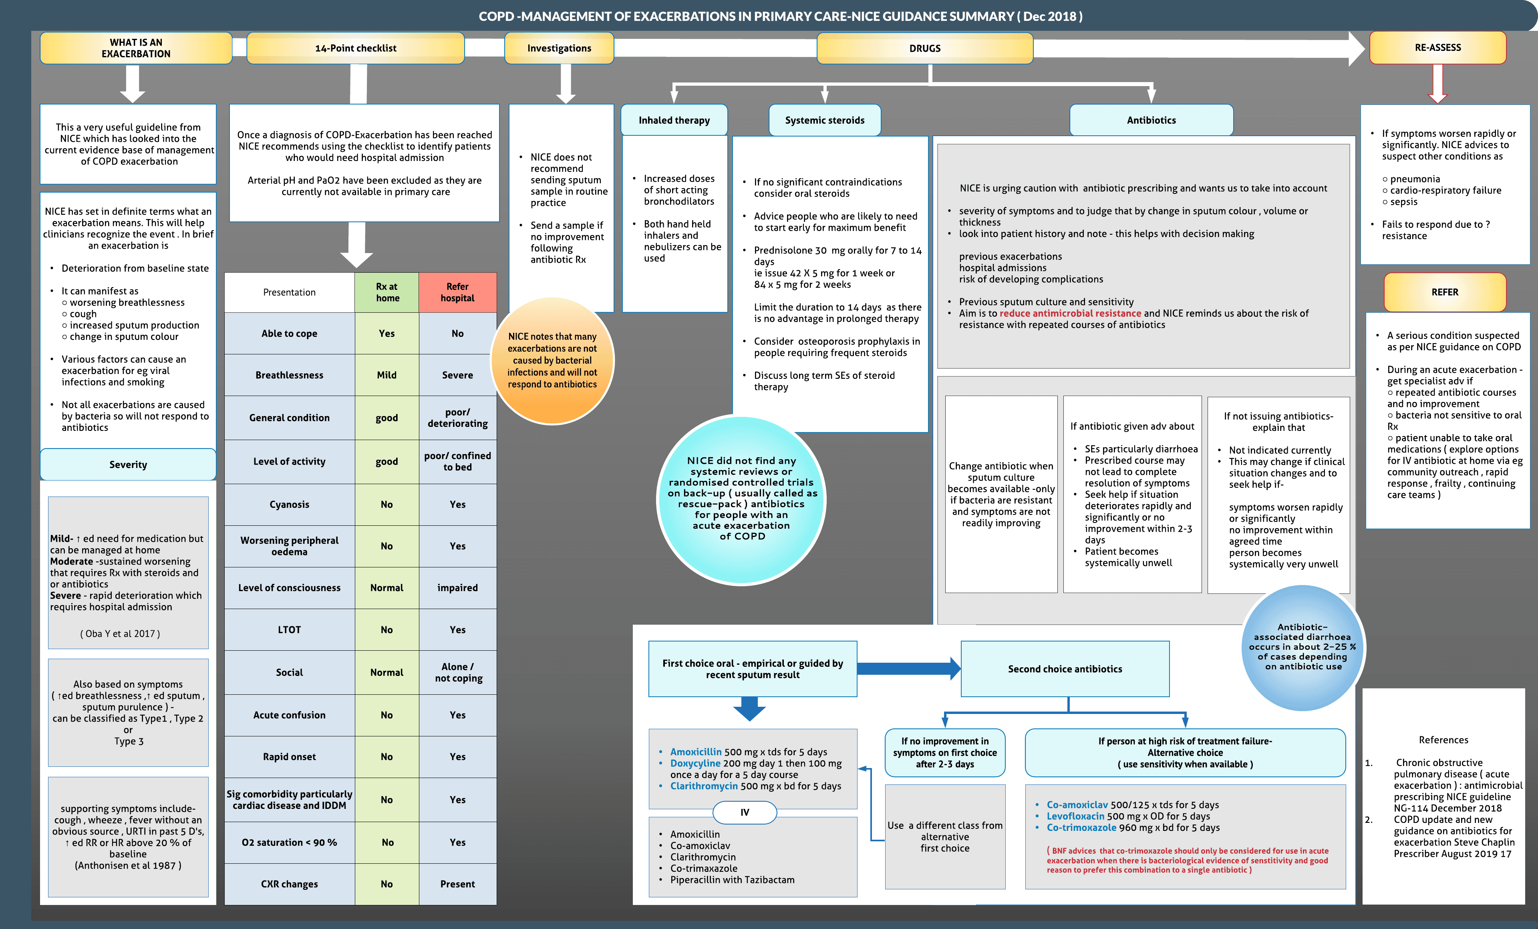
Task: Click the blue arrow toward Second choice antibiotics
Action: [x=908, y=668]
